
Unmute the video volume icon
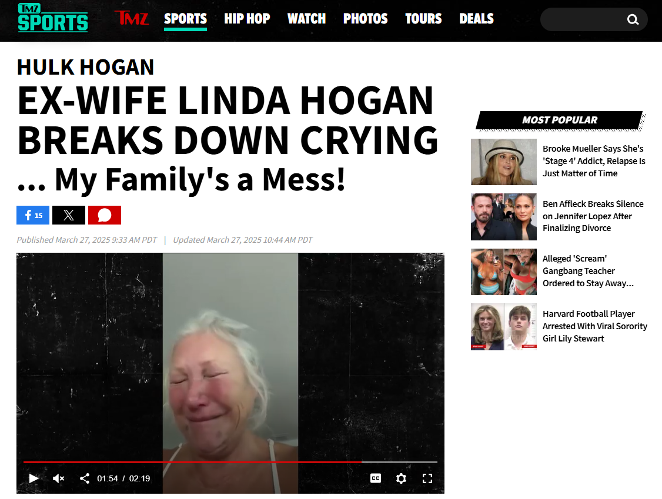pyautogui.click(x=59, y=478)
